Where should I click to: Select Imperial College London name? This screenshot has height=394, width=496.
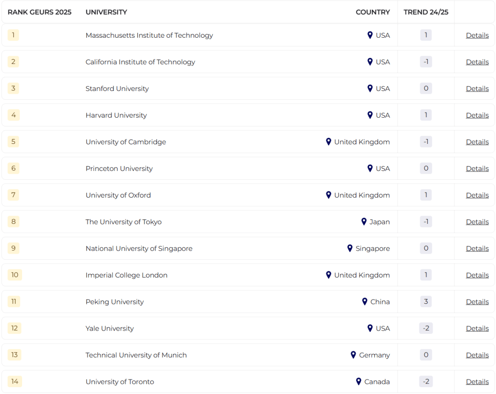tap(127, 275)
